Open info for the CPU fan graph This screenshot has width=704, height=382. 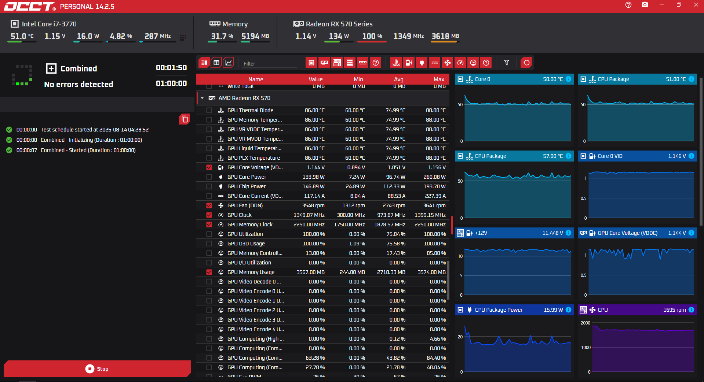coord(691,310)
